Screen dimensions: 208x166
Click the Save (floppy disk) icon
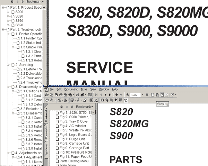pos(56,95)
